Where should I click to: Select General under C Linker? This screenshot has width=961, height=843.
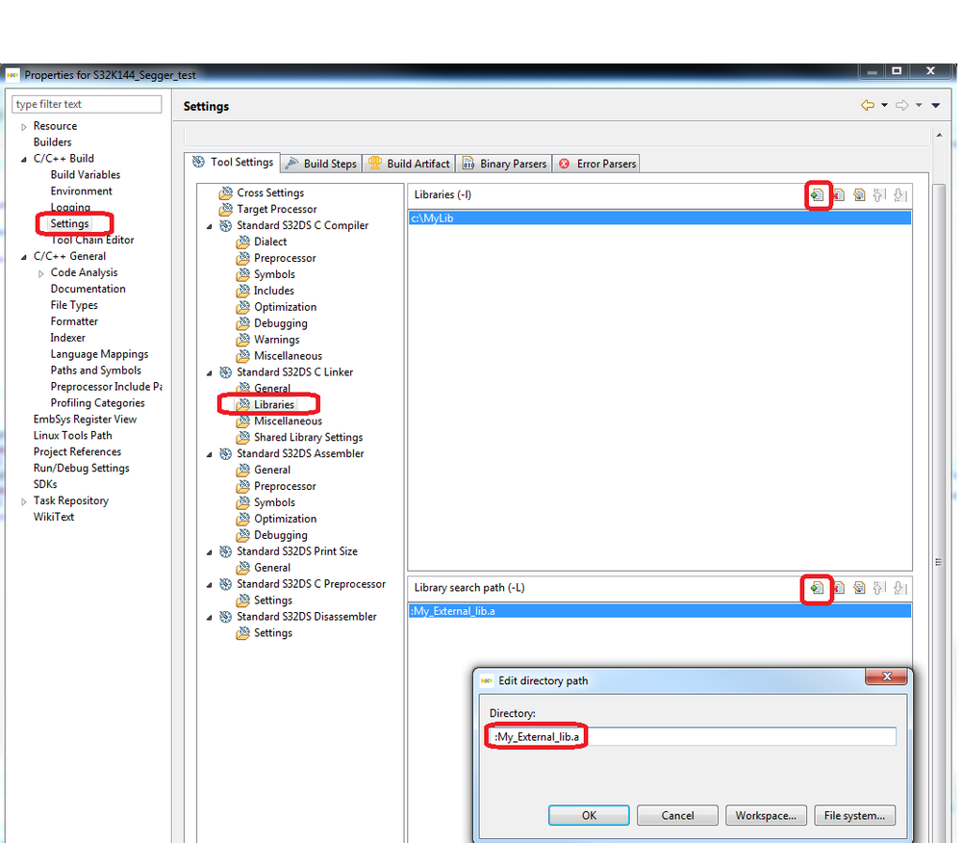272,388
